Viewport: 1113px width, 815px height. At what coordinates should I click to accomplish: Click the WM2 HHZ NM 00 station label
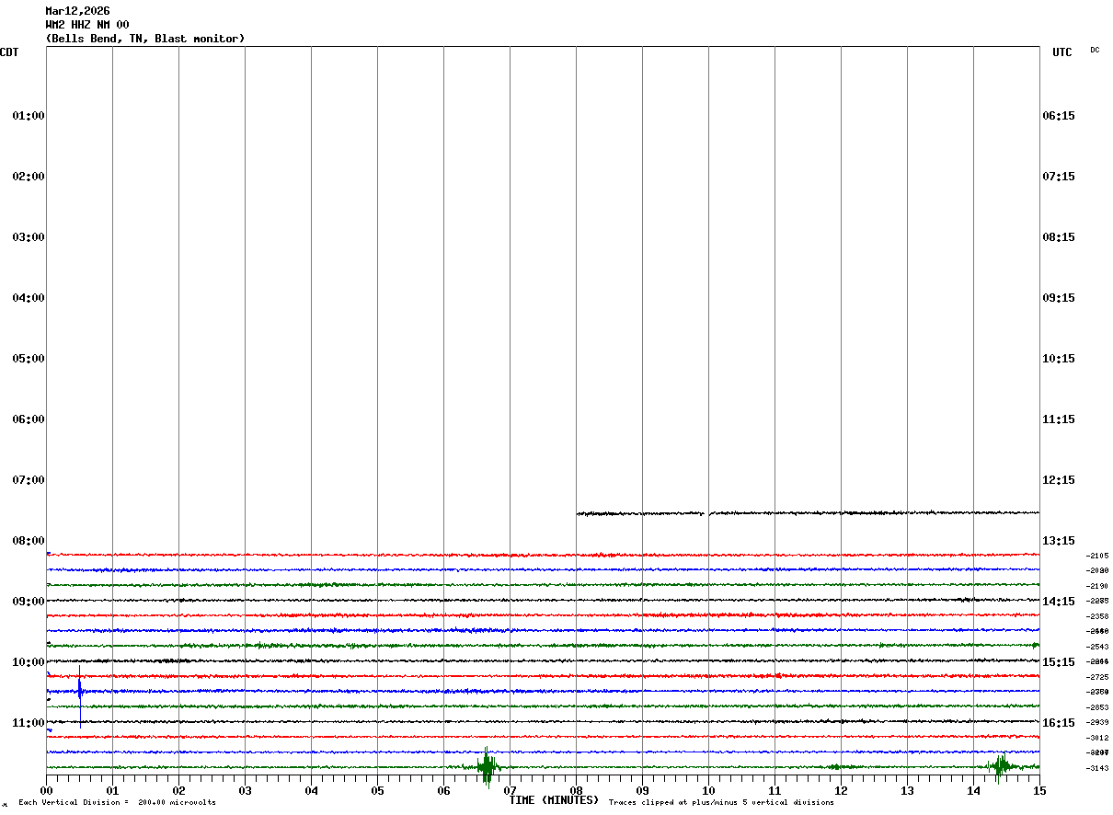pyautogui.click(x=87, y=25)
